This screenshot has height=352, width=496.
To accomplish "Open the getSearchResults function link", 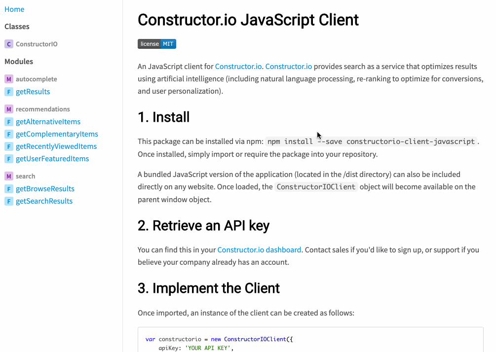I will pyautogui.click(x=44, y=201).
